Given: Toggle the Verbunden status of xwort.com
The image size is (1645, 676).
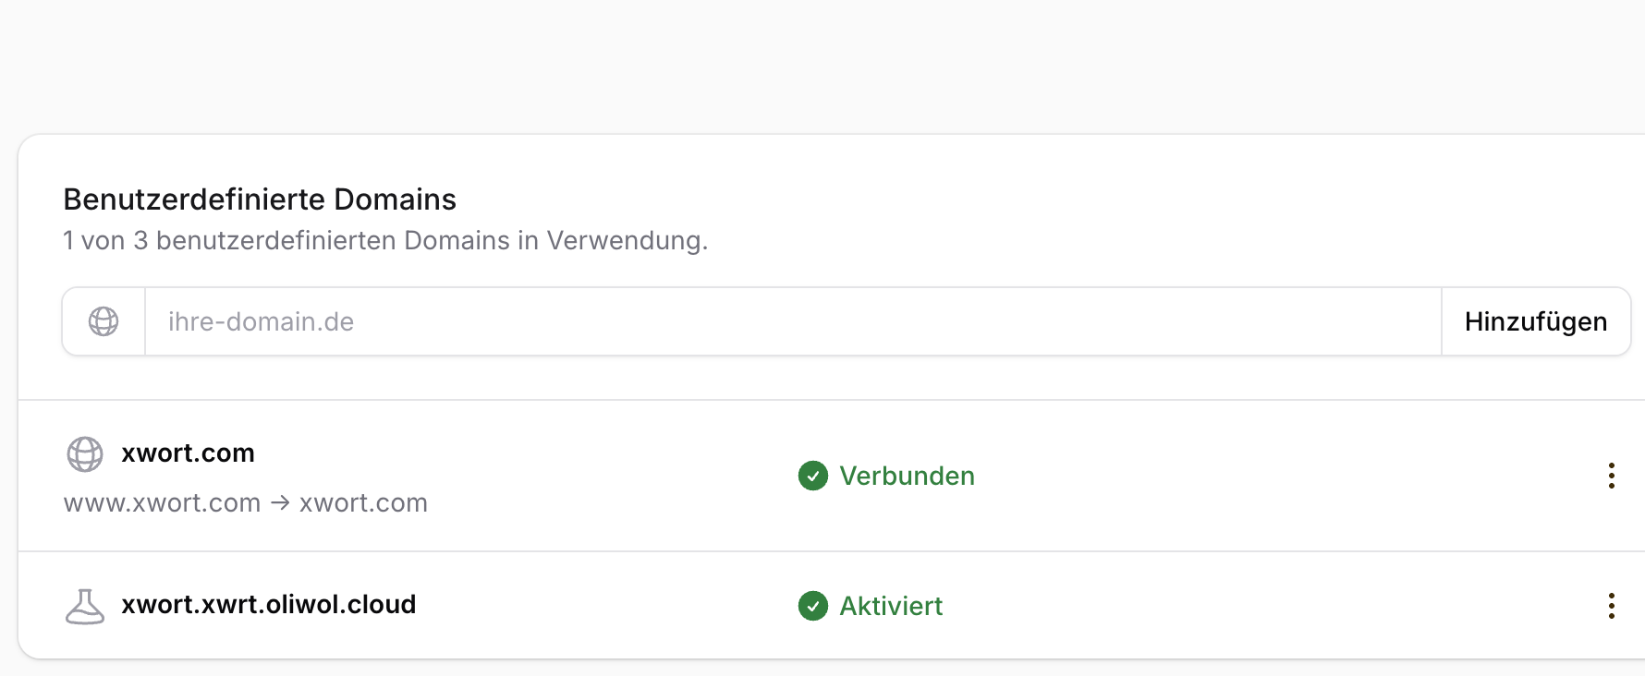Looking at the screenshot, I should pos(884,476).
